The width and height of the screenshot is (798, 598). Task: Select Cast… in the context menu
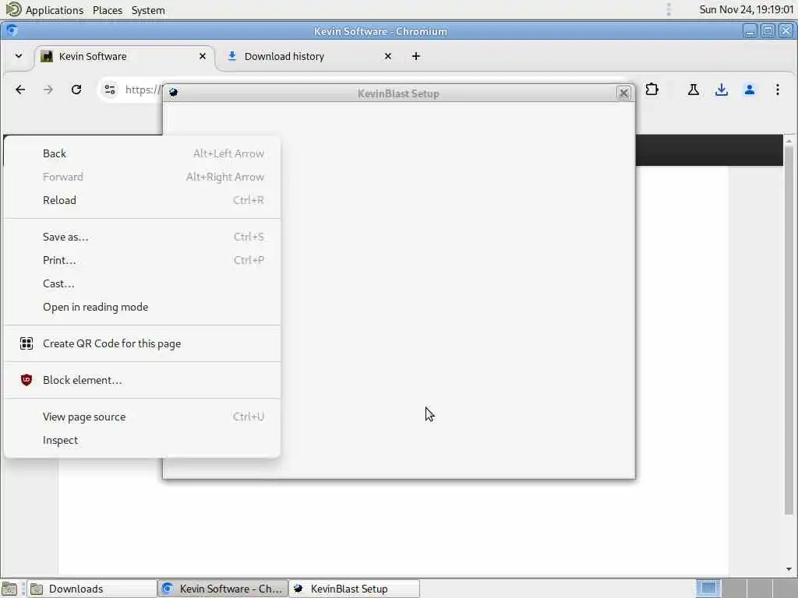[142, 283]
